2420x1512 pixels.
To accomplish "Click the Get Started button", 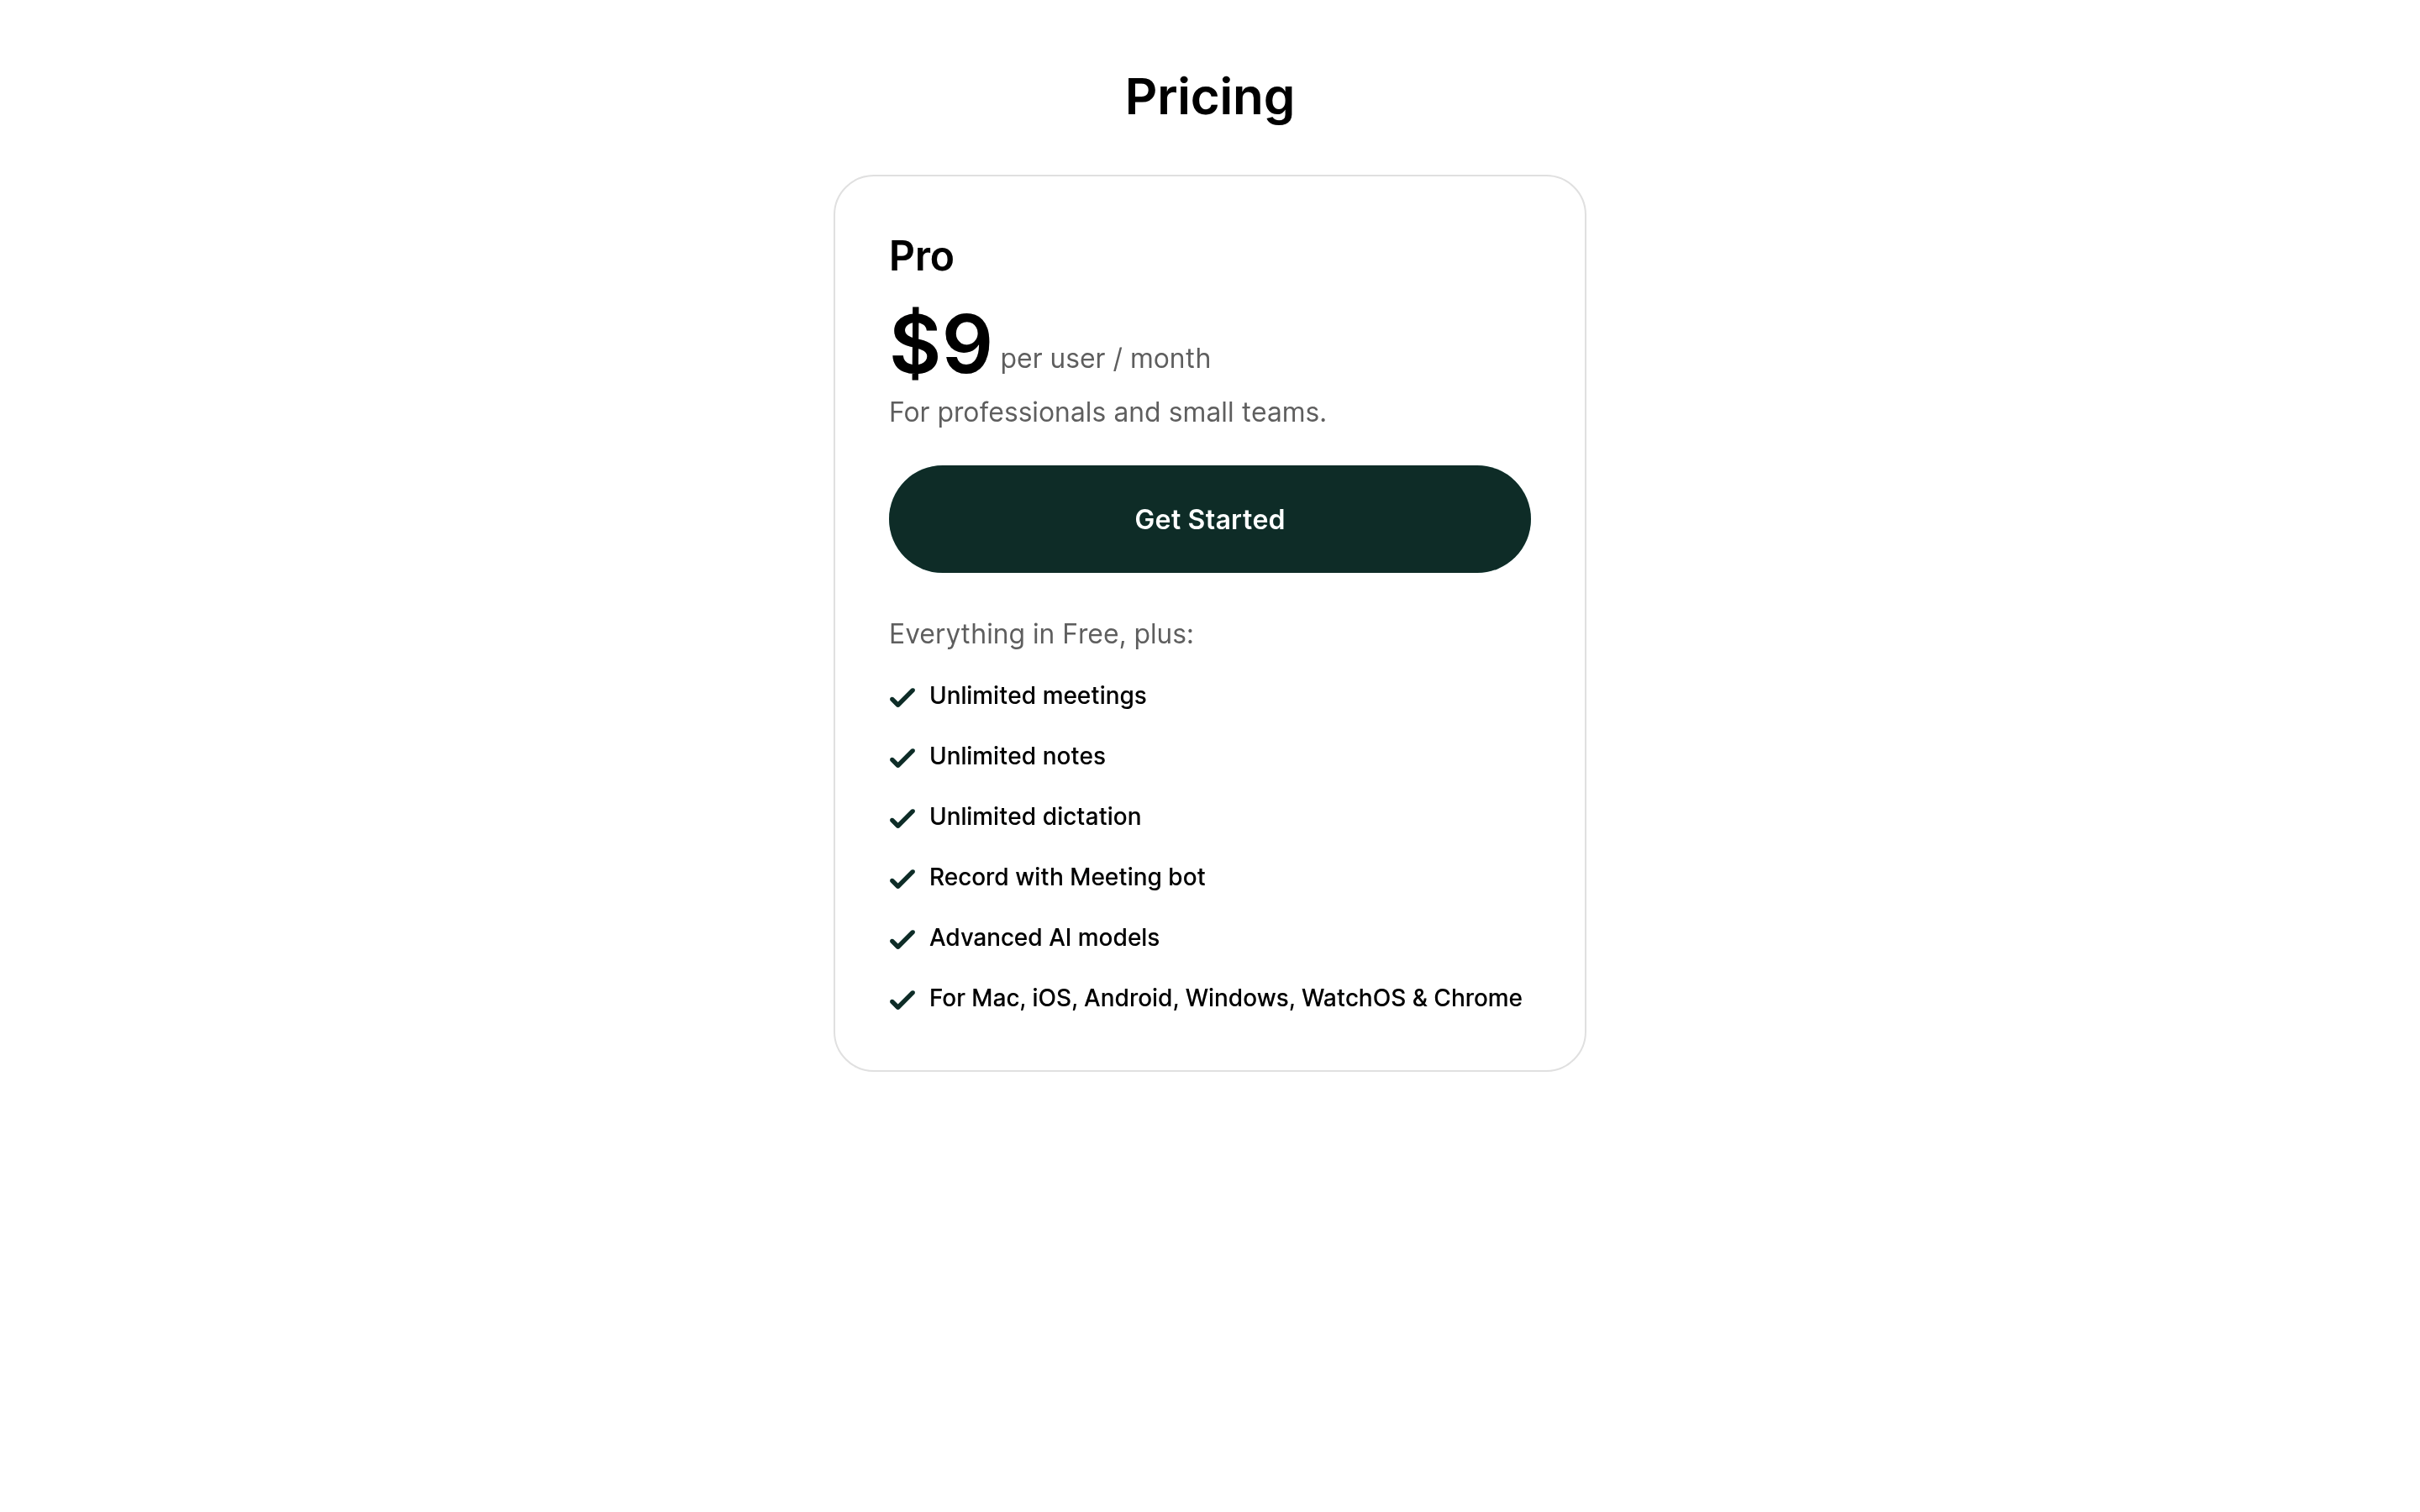I will [1209, 519].
